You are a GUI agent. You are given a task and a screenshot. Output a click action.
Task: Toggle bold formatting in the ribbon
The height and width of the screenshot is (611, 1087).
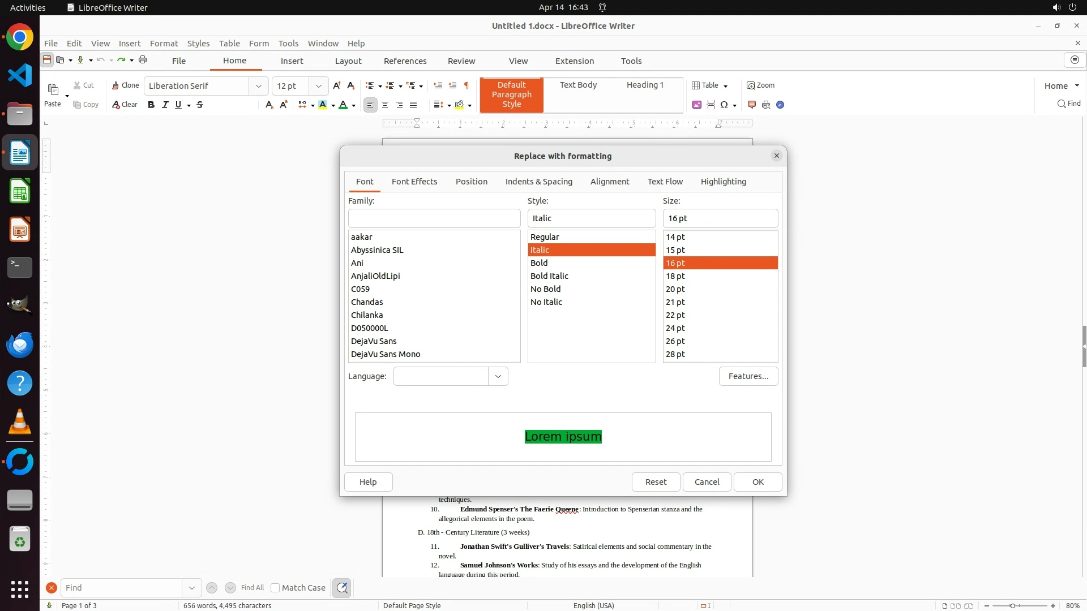click(x=151, y=105)
